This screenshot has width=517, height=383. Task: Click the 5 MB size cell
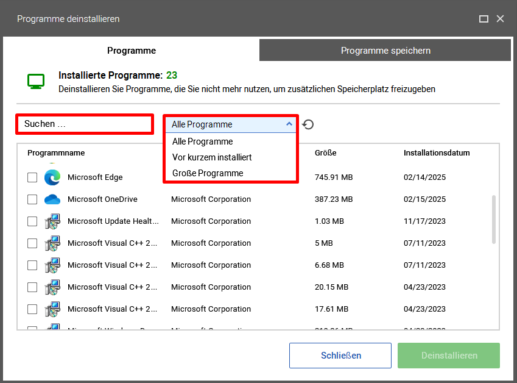pyautogui.click(x=323, y=243)
